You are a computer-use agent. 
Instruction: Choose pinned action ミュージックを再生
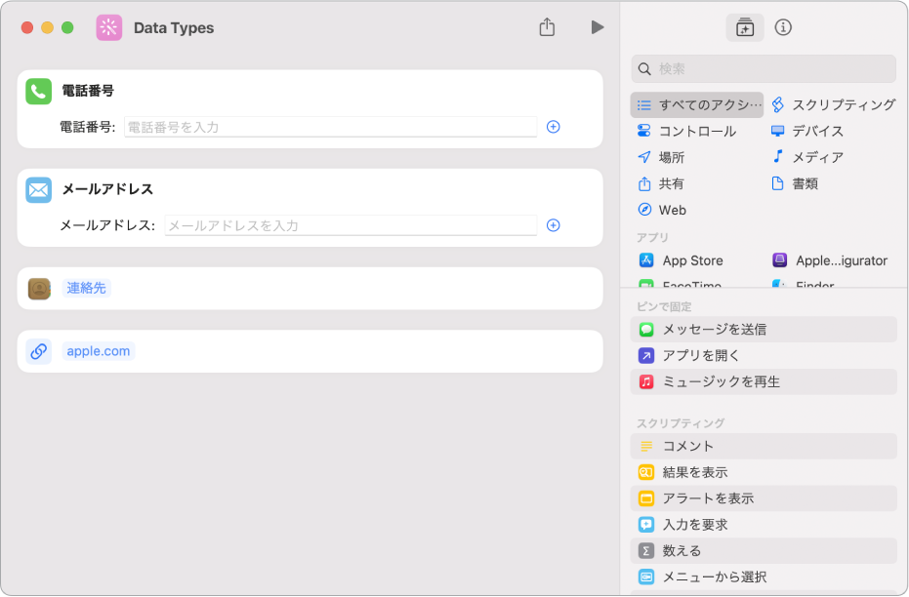tap(764, 382)
